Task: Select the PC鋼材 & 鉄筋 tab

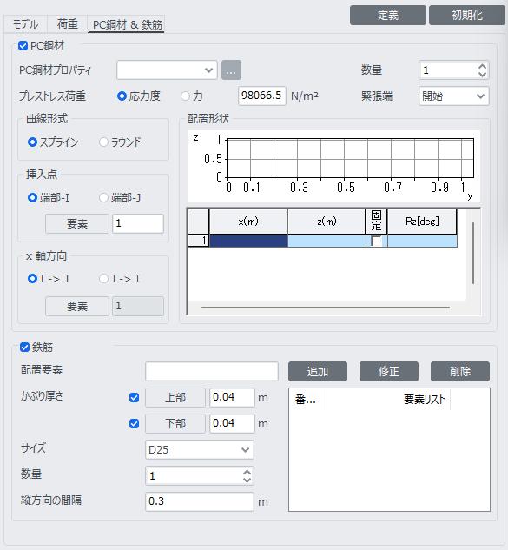Action: point(127,24)
